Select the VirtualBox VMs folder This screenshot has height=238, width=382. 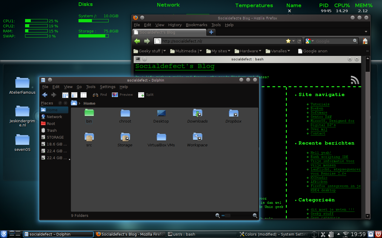point(161,140)
